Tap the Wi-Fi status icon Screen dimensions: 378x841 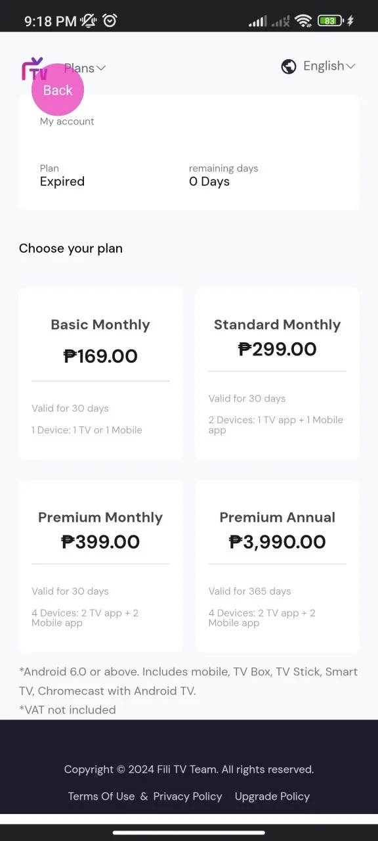tap(303, 21)
